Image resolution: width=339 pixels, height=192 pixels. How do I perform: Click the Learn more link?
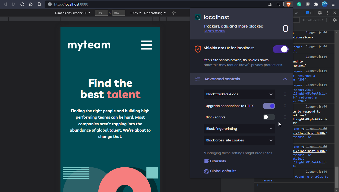click(x=214, y=31)
